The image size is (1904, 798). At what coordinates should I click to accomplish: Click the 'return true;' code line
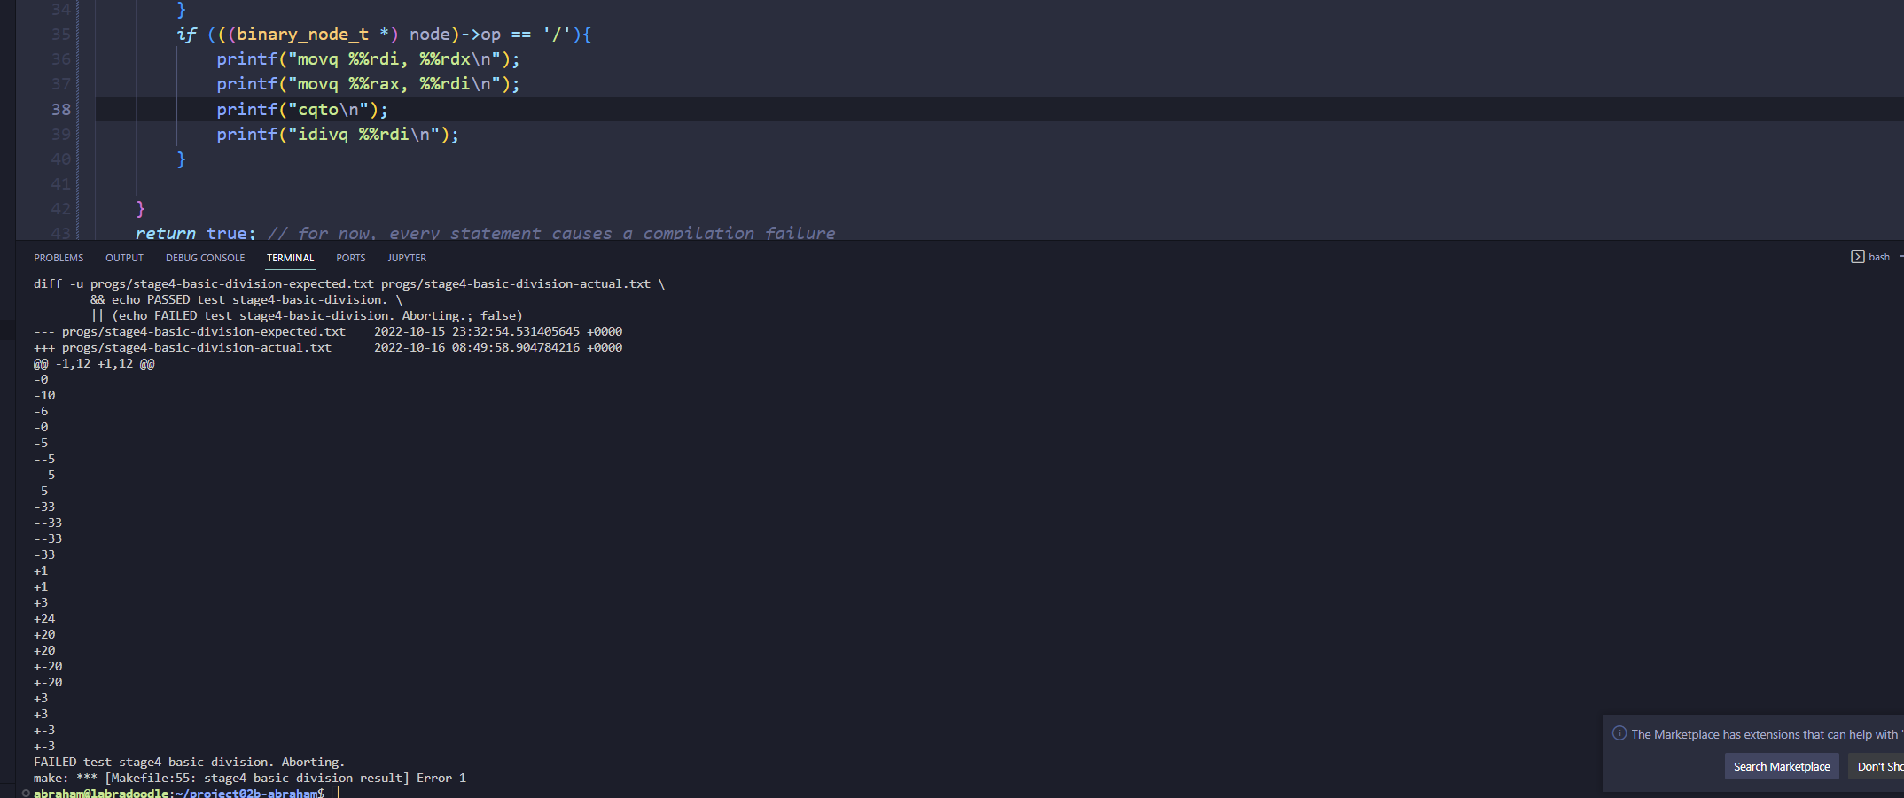pos(195,233)
